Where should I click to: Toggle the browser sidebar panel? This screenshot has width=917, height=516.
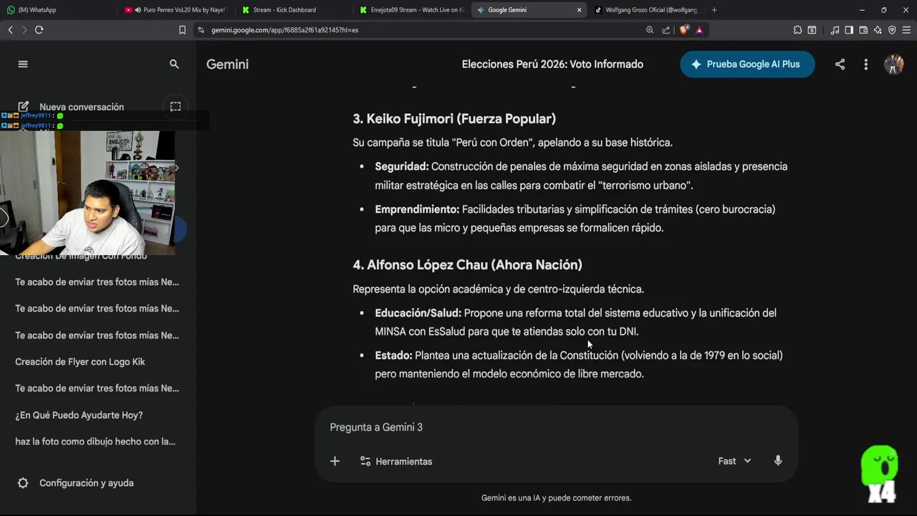849,30
